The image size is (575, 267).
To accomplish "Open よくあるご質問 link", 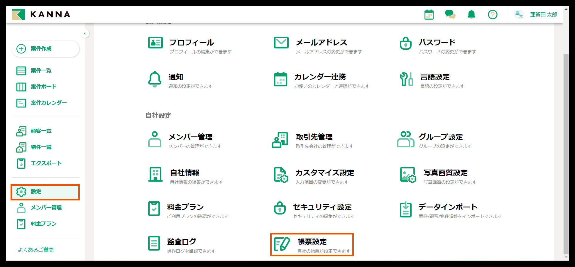I will (36, 250).
